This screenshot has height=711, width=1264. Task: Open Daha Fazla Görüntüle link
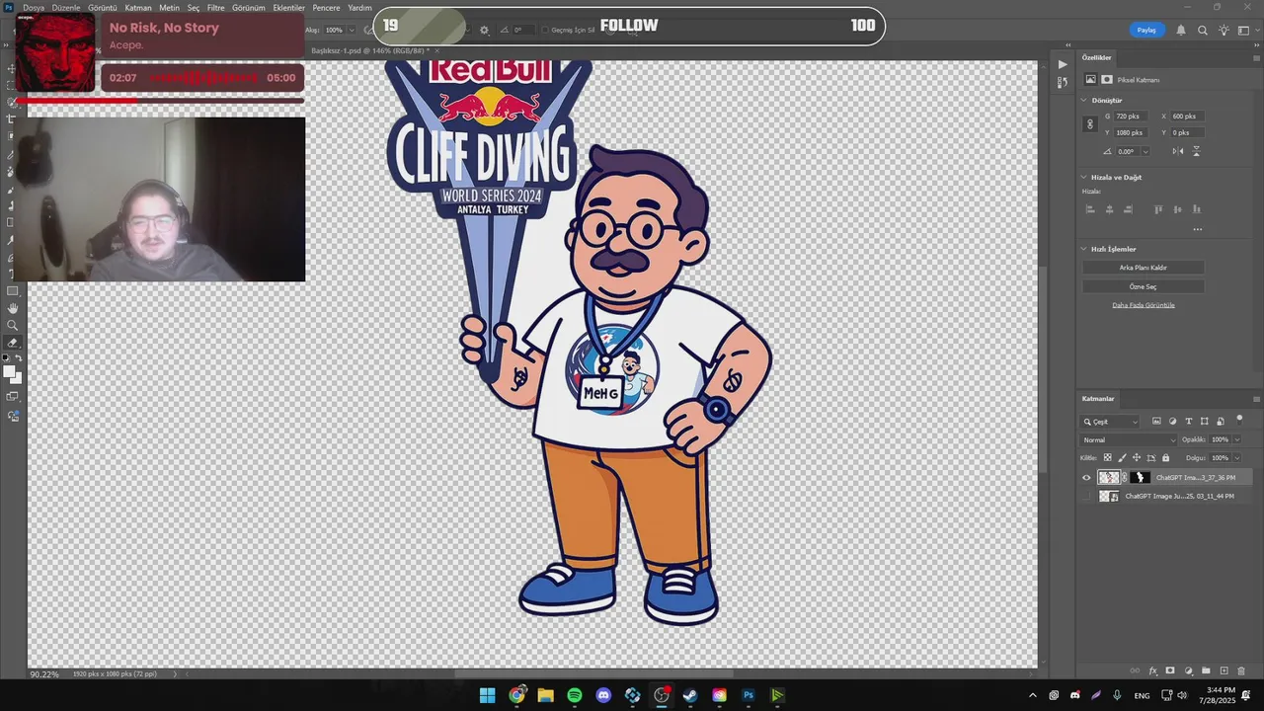point(1144,305)
